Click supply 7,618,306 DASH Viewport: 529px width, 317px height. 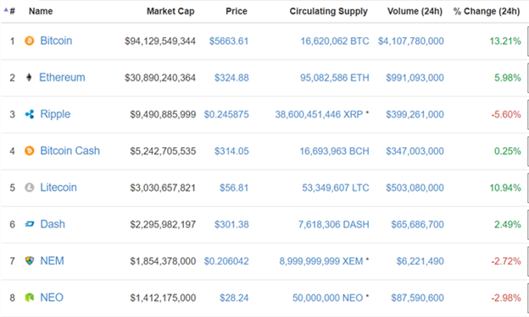[334, 225]
